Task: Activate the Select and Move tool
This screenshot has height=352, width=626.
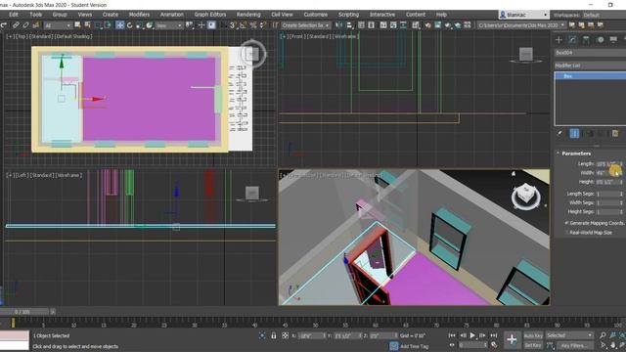Action: click(x=119, y=25)
